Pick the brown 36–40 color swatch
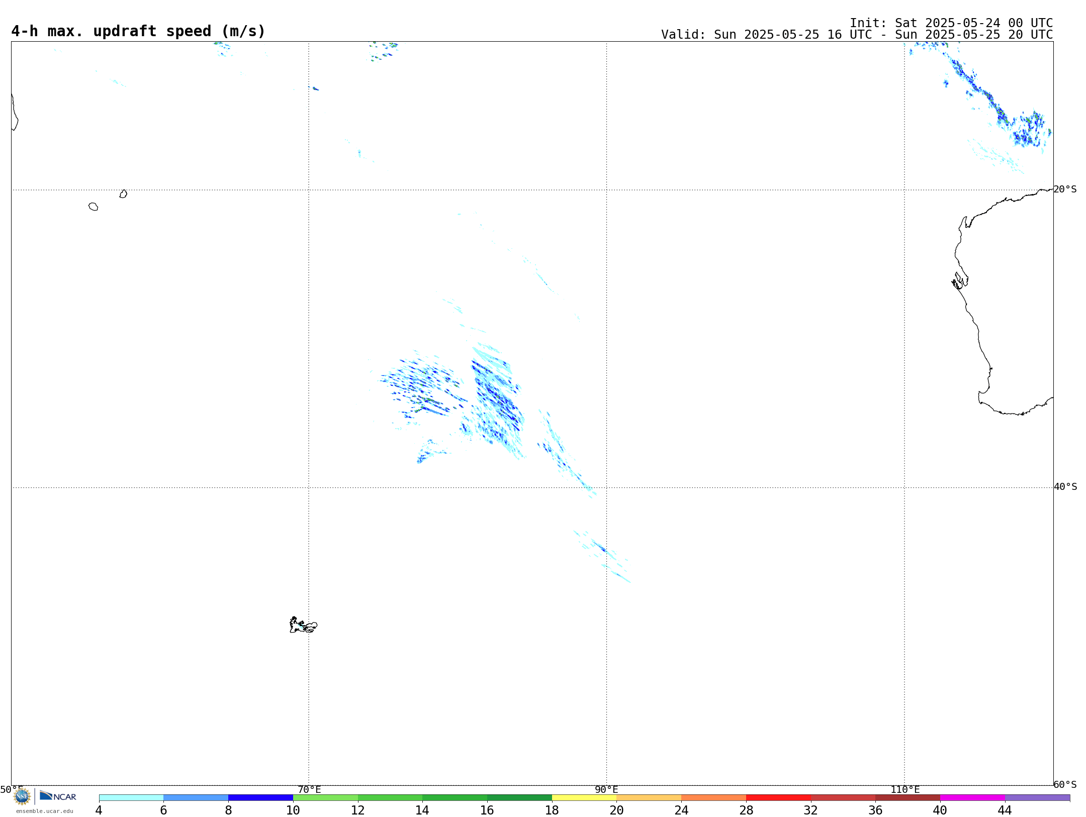1086x817 pixels. pos(908,797)
